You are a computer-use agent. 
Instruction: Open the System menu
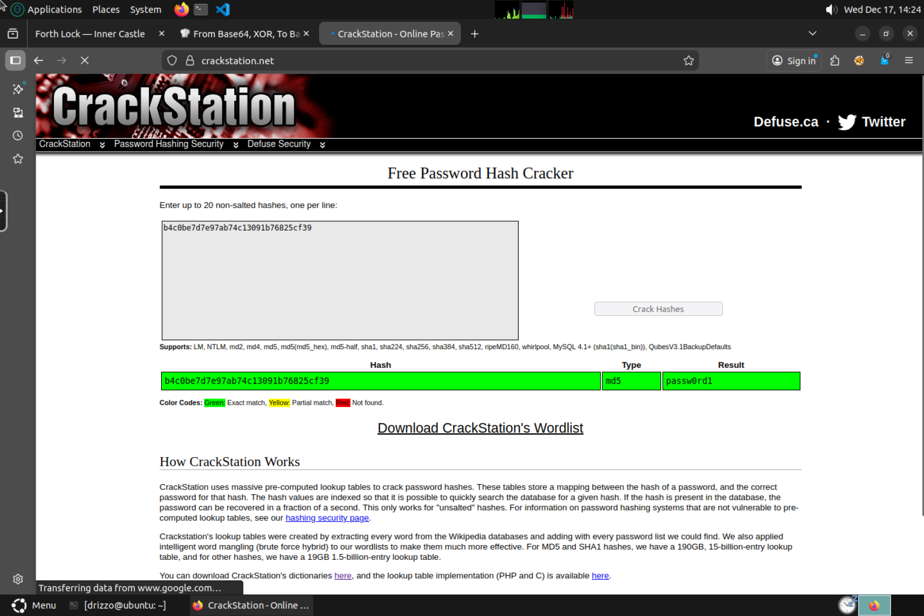(146, 9)
